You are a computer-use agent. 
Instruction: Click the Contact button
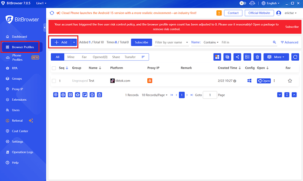(233, 13)
